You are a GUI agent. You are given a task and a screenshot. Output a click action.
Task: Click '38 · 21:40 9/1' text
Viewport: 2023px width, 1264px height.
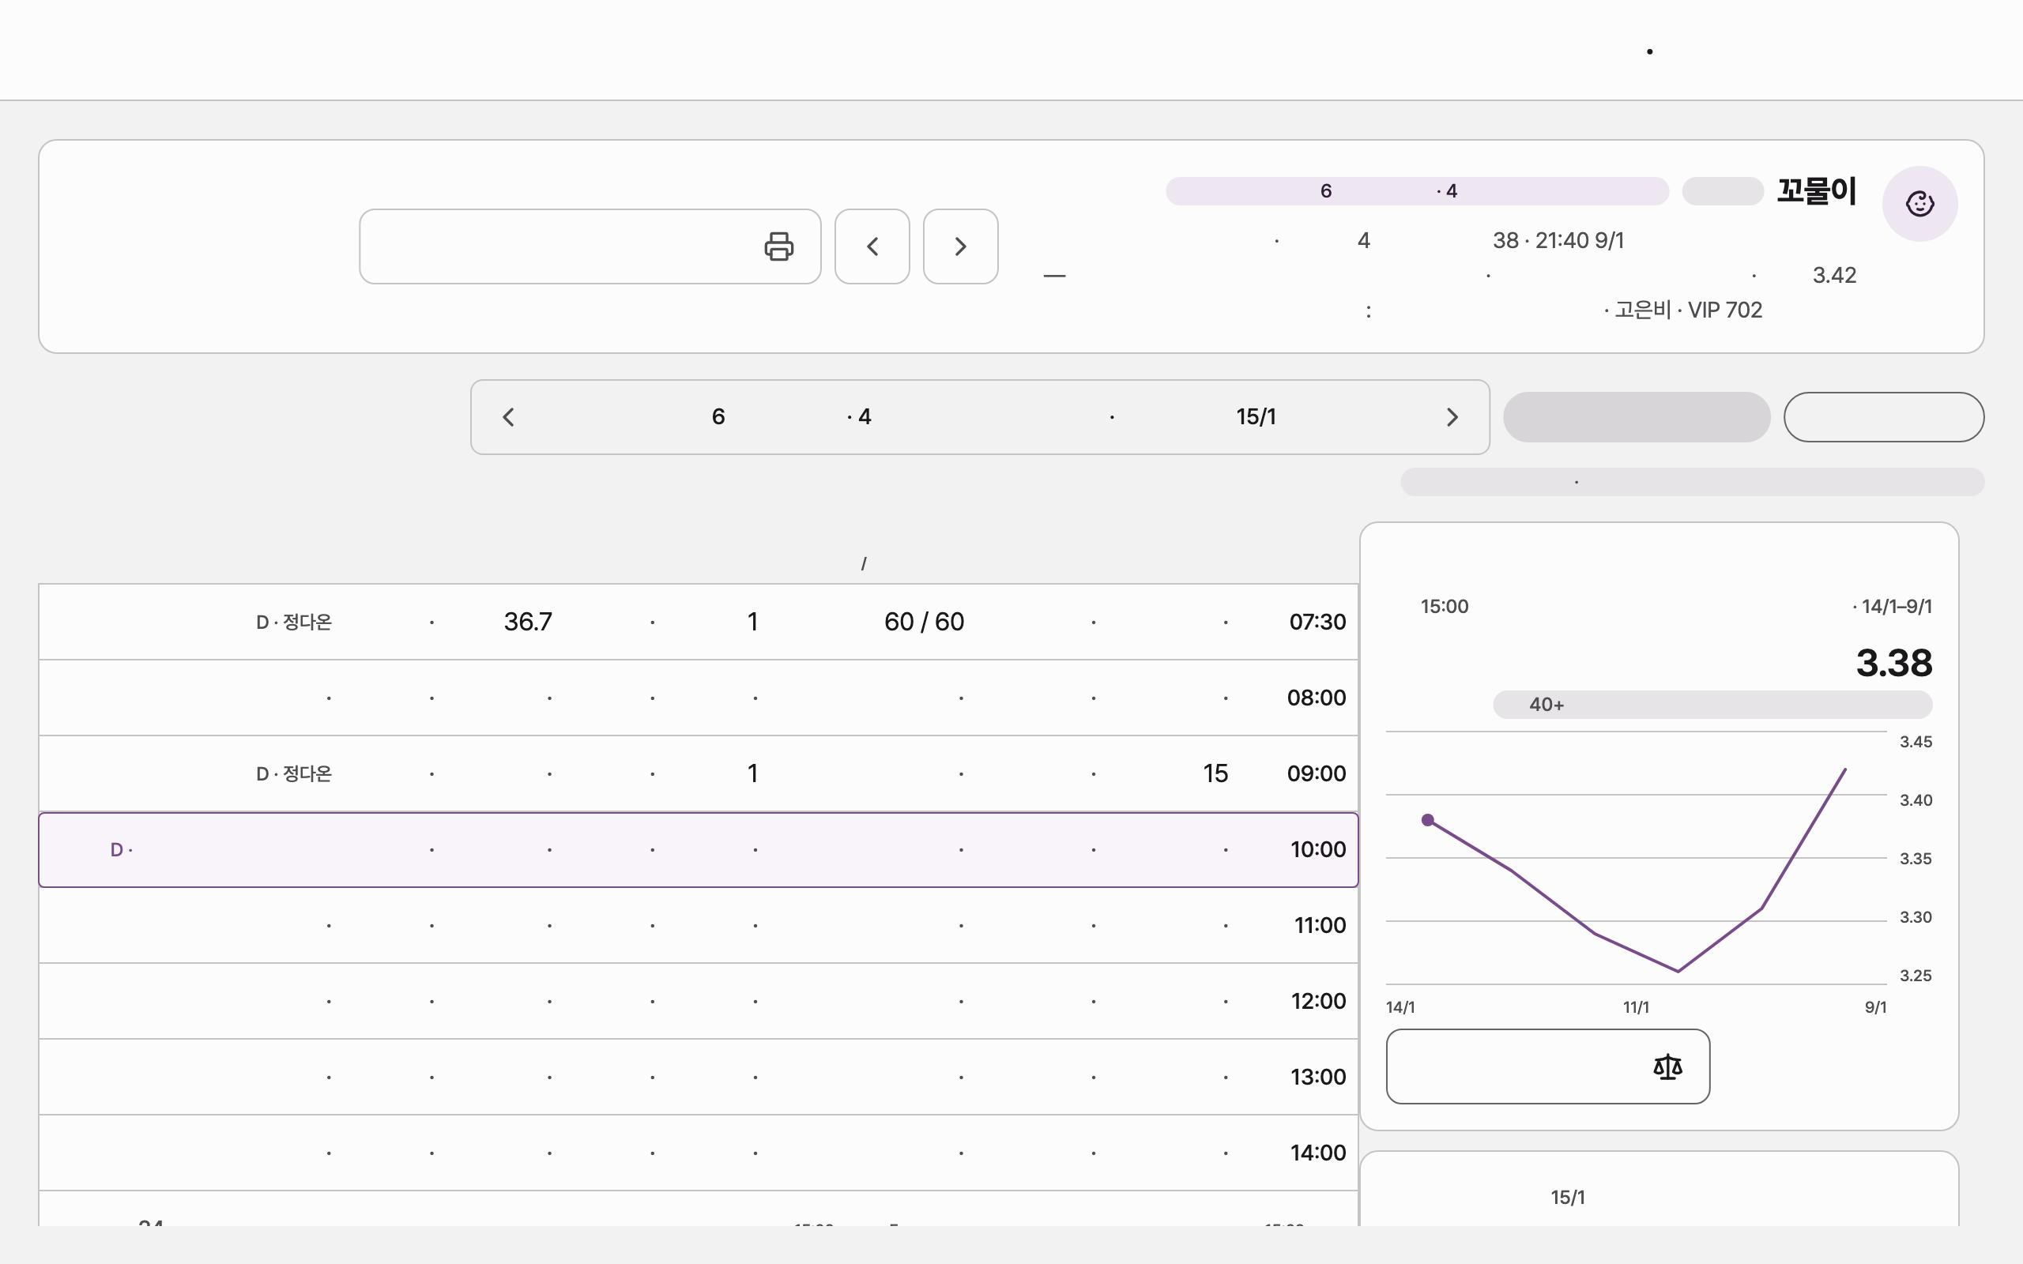(1558, 241)
